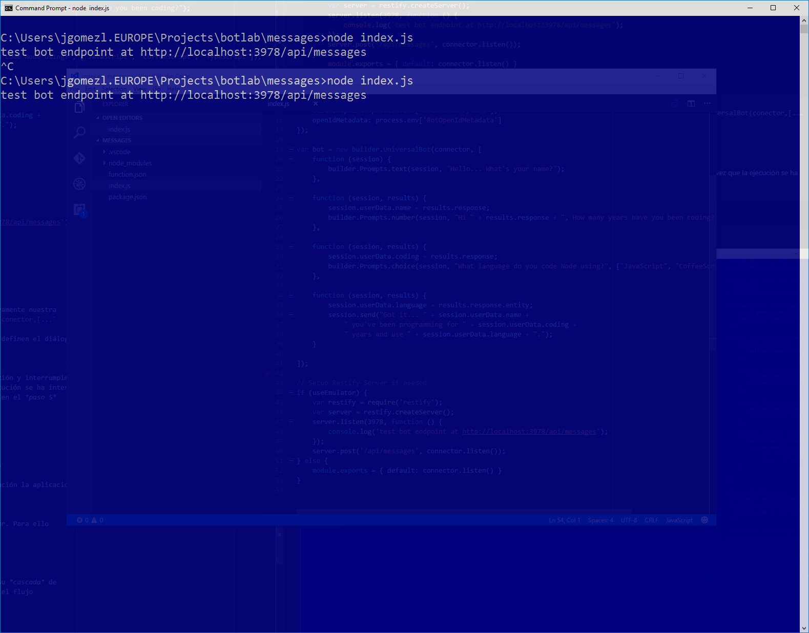Click 'module.exports' line 52 in VS Code editor

pyautogui.click(x=407, y=471)
